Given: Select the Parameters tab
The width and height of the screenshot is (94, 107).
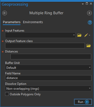Looking at the screenshot, I should [x=12, y=22].
